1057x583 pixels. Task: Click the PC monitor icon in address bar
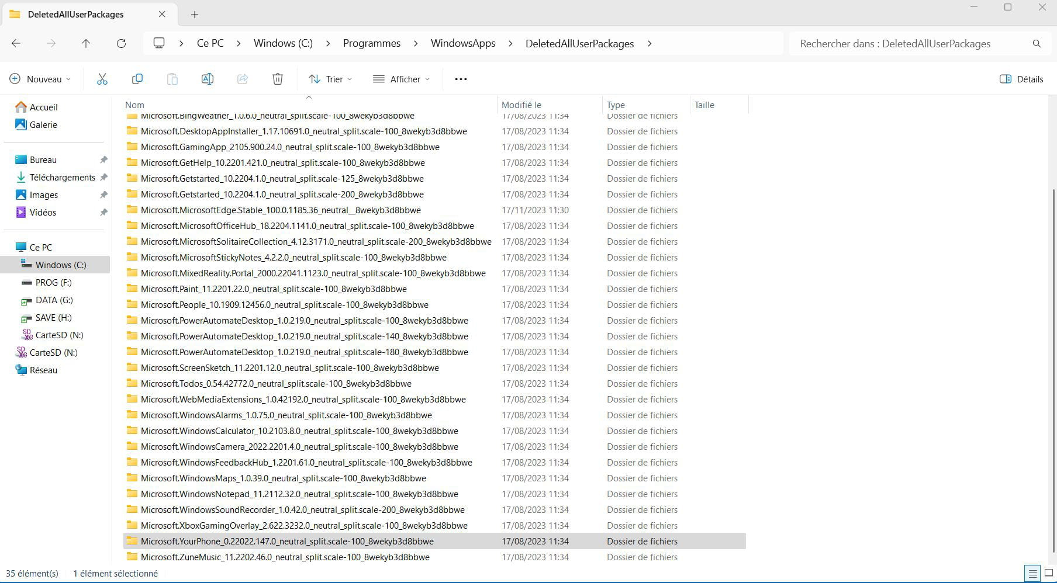click(159, 43)
